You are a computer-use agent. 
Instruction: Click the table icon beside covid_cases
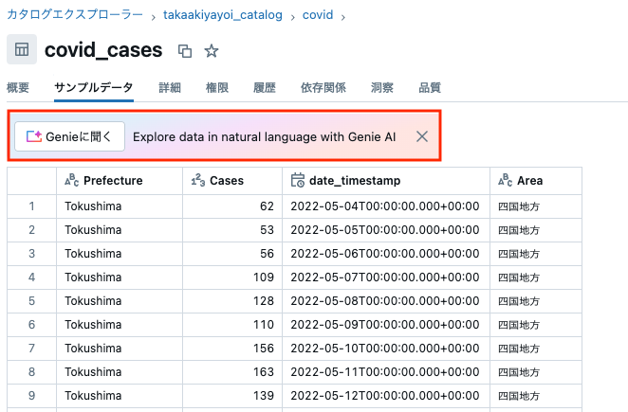(22, 49)
